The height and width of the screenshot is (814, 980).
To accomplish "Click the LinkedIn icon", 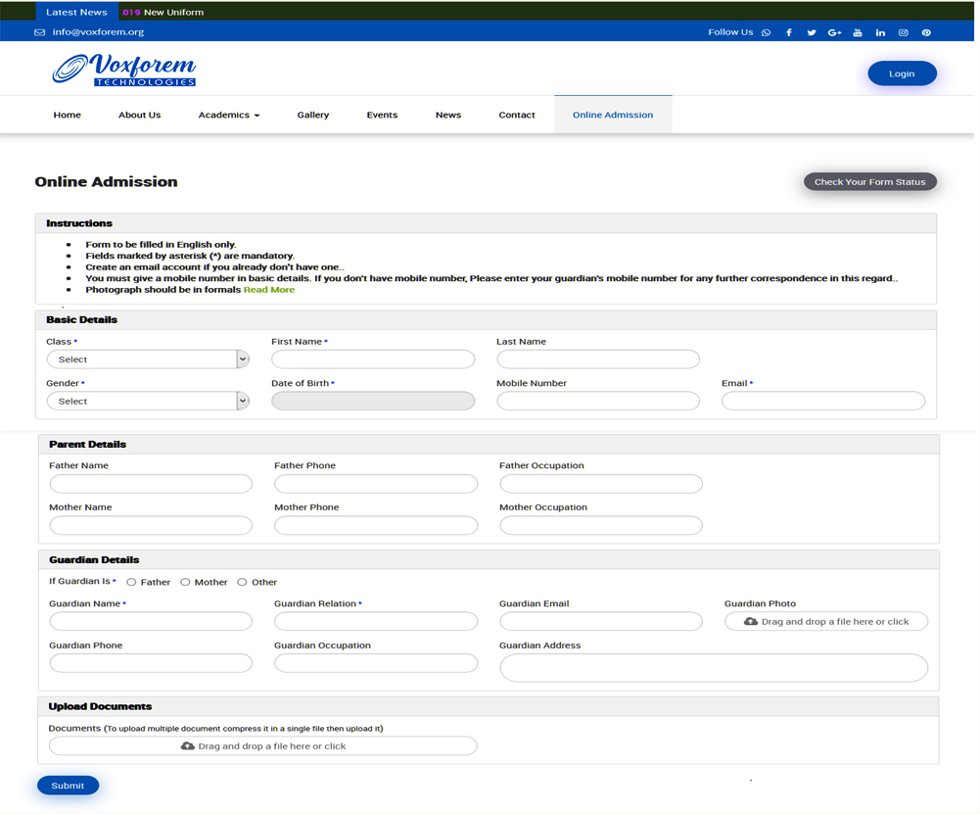I will 880,32.
